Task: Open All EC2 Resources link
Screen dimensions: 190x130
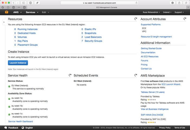Action: [x=149, y=57]
